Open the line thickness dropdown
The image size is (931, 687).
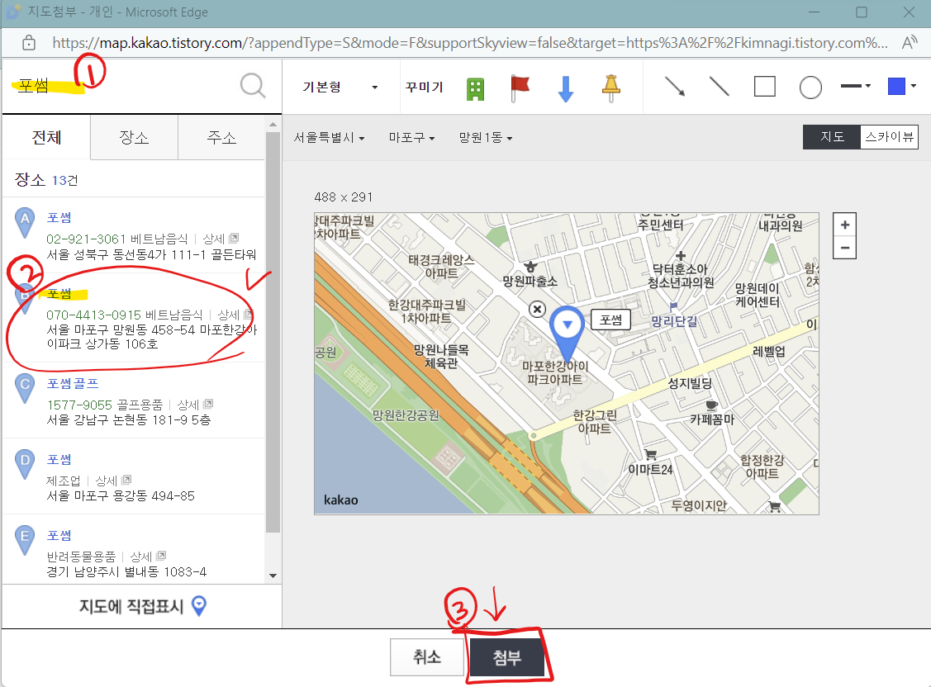tap(856, 86)
